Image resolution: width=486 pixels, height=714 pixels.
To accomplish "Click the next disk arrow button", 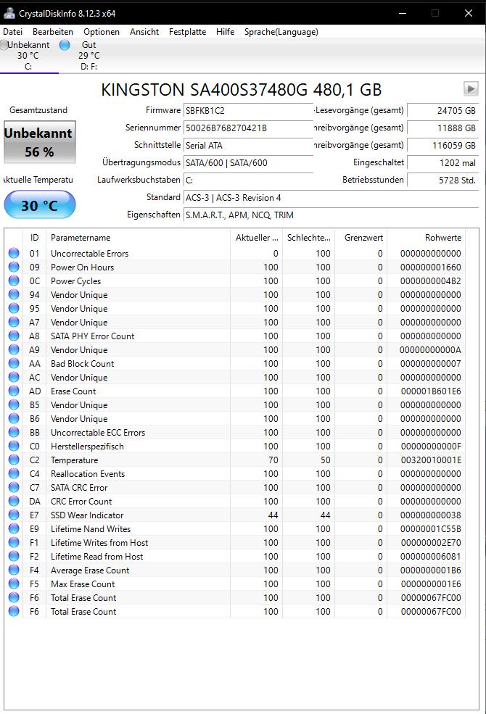I will click(471, 88).
